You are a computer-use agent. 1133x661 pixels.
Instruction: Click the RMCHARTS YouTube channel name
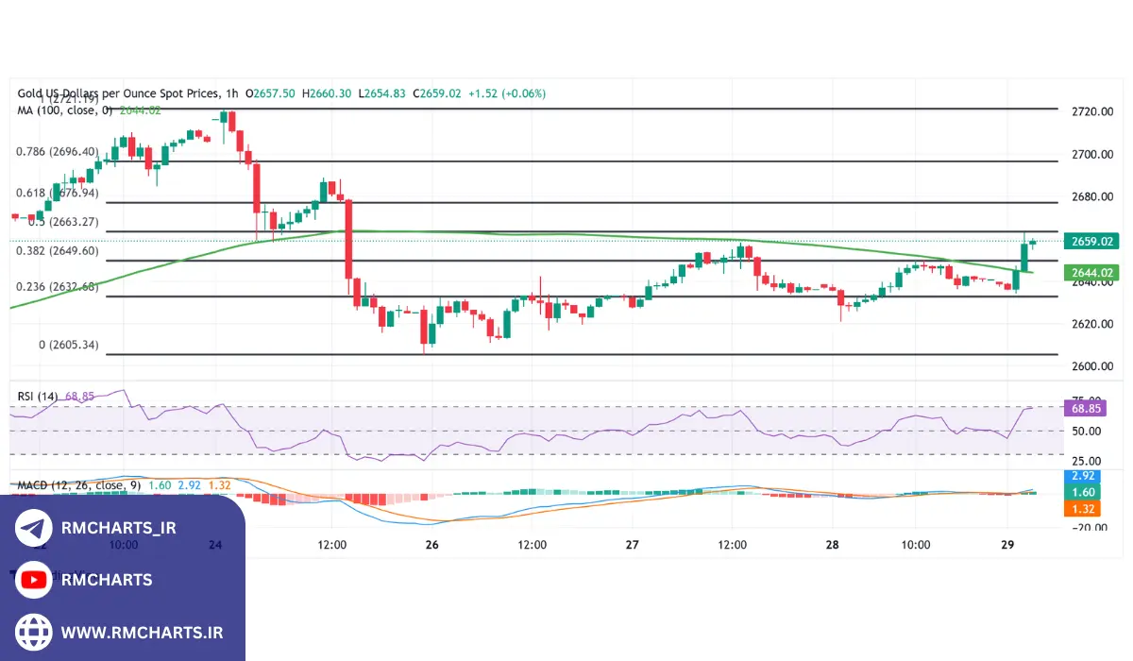[106, 580]
